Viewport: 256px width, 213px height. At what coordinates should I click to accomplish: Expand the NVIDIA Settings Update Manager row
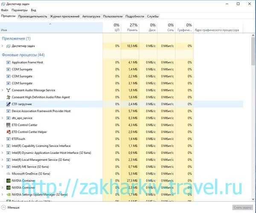(x=2, y=195)
